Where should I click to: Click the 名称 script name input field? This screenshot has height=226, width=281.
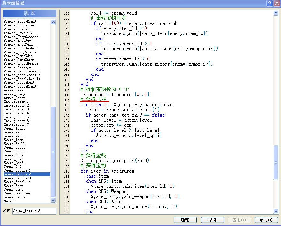(34, 211)
